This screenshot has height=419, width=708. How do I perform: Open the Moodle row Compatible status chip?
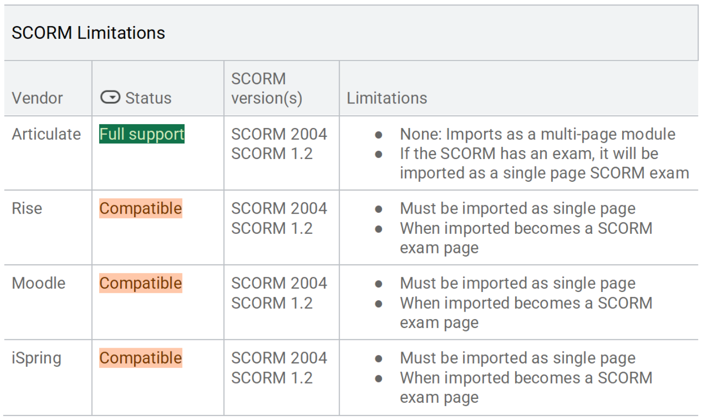(x=141, y=283)
